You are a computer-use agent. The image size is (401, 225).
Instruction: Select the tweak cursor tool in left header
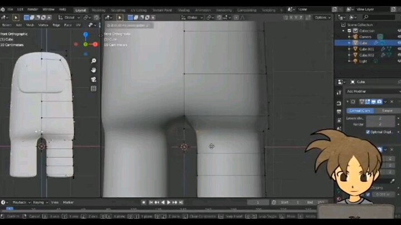(16, 18)
